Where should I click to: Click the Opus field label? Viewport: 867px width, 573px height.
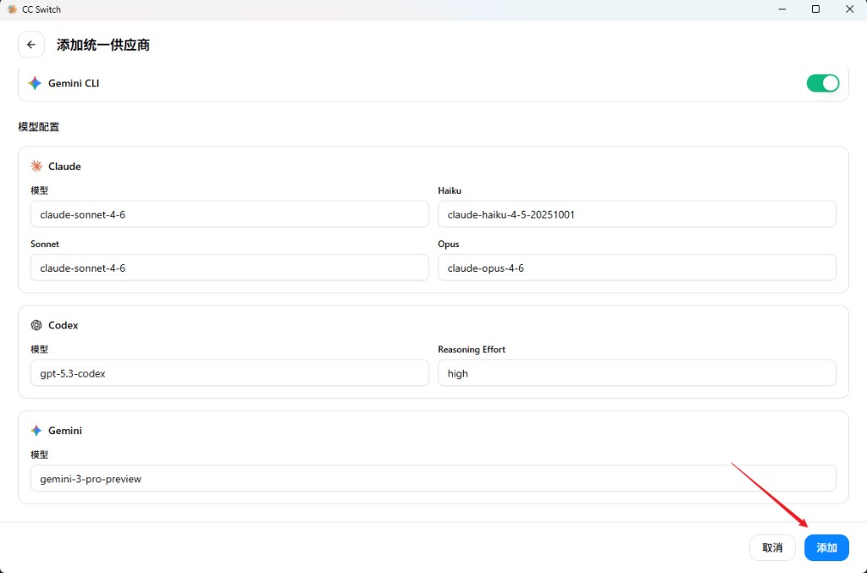click(449, 245)
